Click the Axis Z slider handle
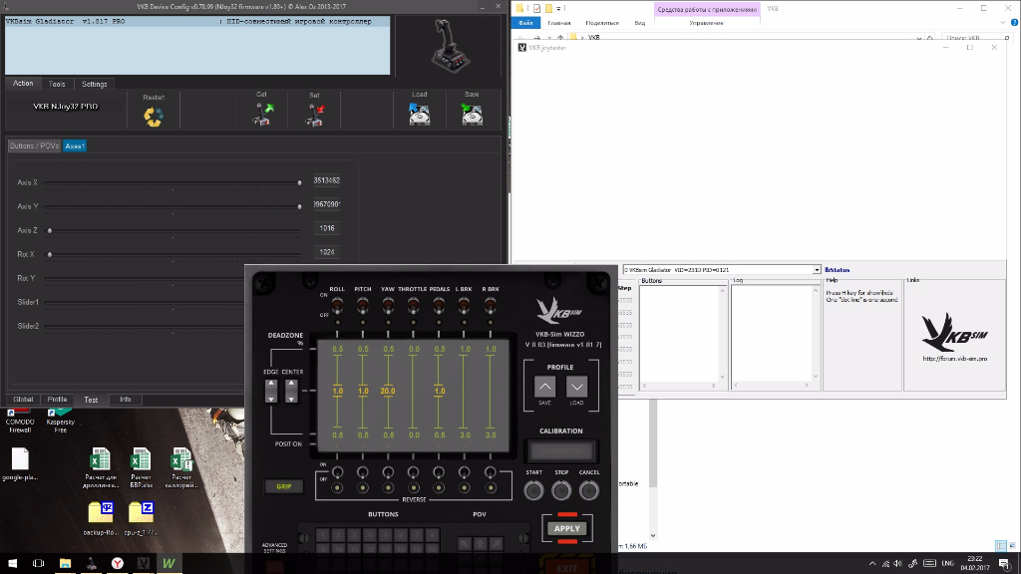The image size is (1021, 574). click(50, 230)
